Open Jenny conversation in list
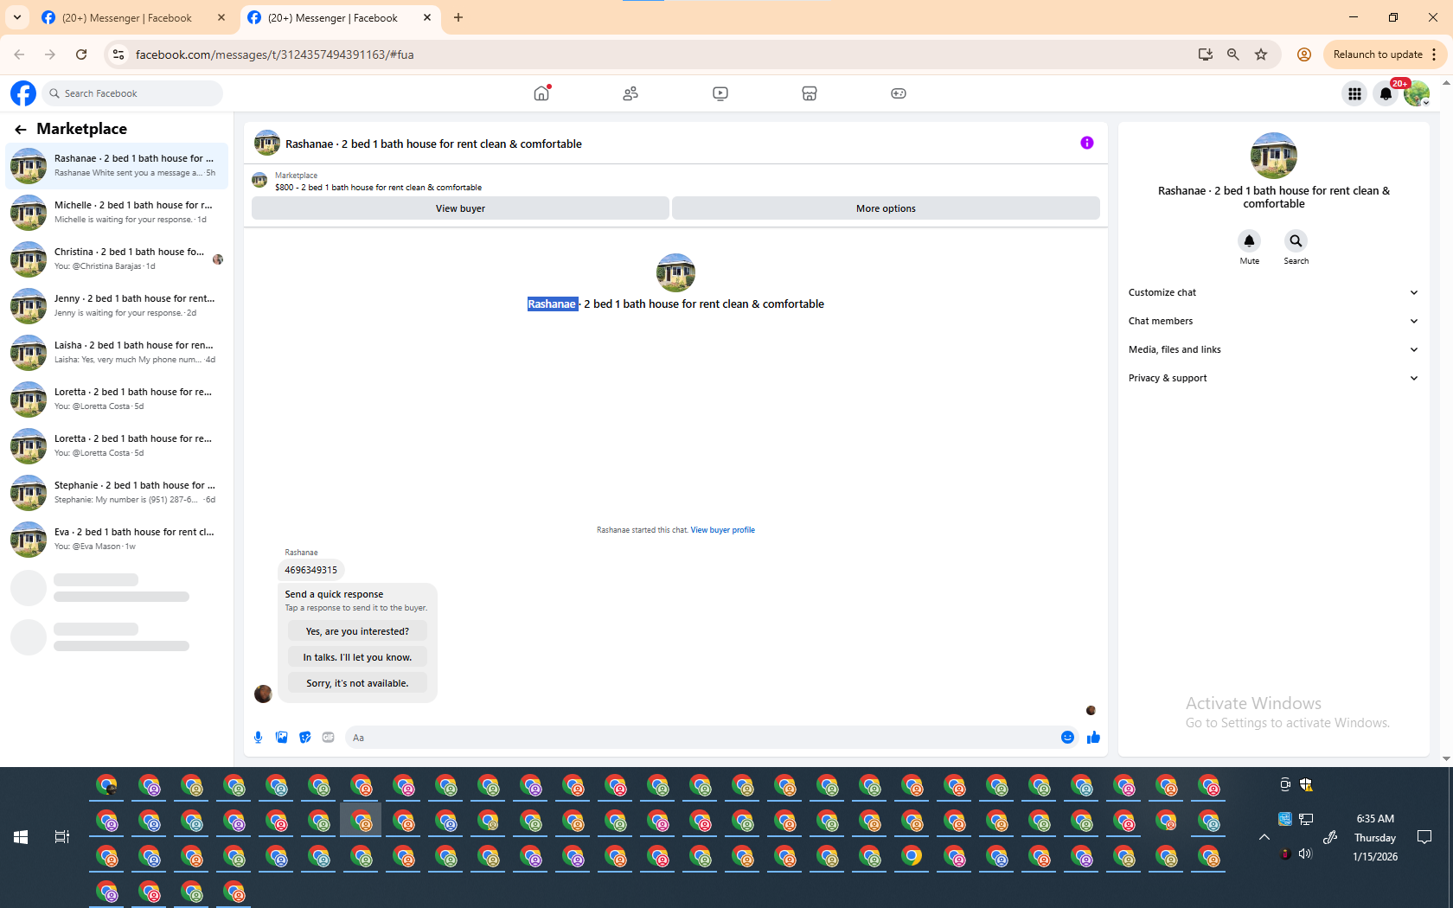 pos(117,305)
